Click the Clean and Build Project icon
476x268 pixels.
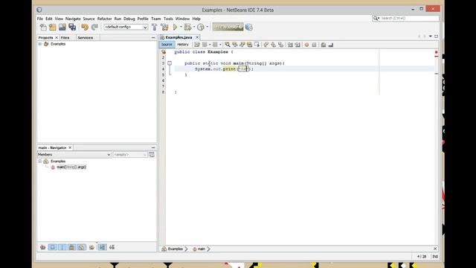165,27
